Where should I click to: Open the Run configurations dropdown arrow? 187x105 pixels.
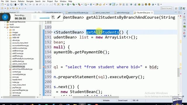pos(71,4)
